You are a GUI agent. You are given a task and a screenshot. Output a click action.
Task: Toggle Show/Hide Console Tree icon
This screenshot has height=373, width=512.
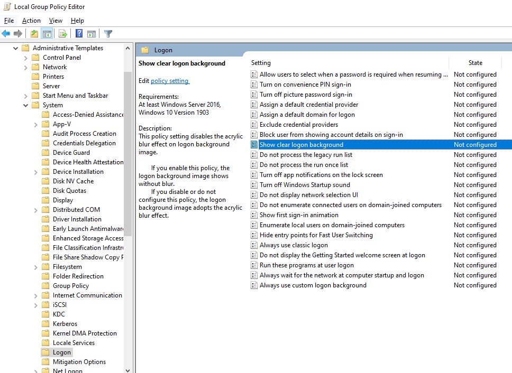point(47,33)
